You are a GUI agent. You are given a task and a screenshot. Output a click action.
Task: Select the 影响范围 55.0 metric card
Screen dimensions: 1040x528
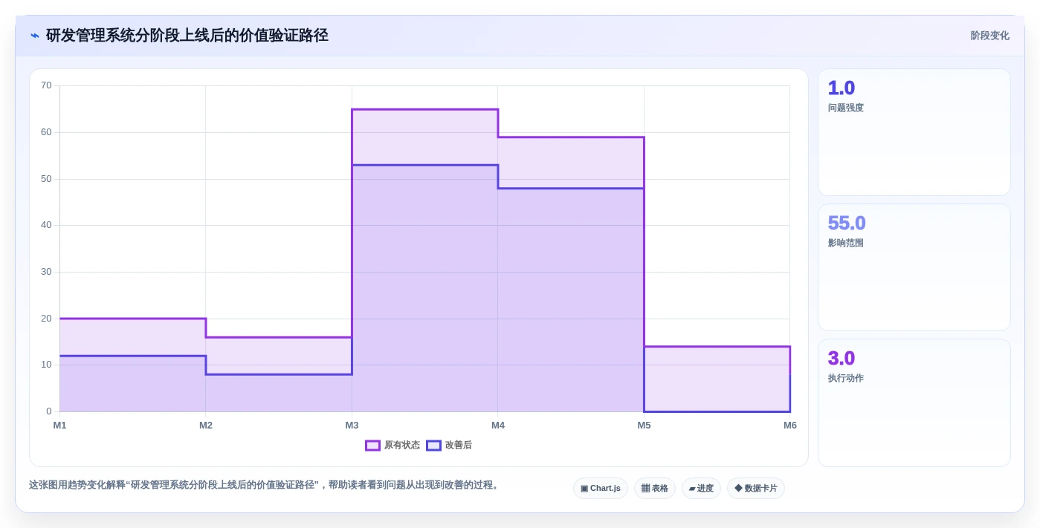tap(914, 267)
